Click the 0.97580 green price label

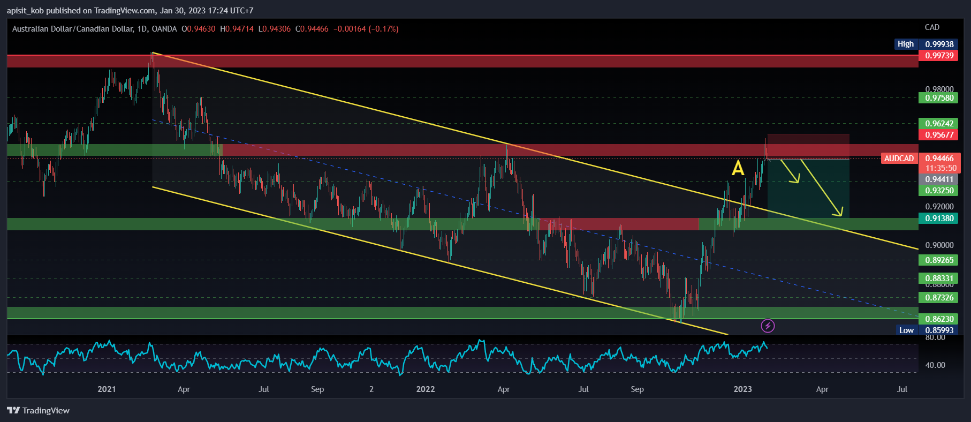click(x=939, y=98)
